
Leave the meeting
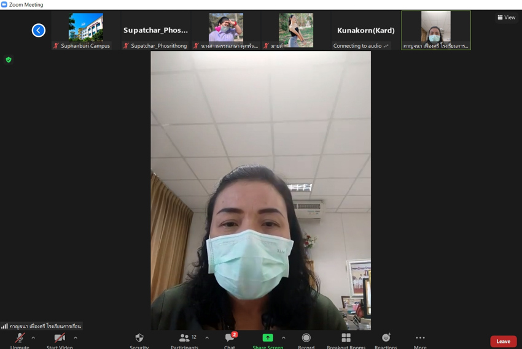pos(504,342)
